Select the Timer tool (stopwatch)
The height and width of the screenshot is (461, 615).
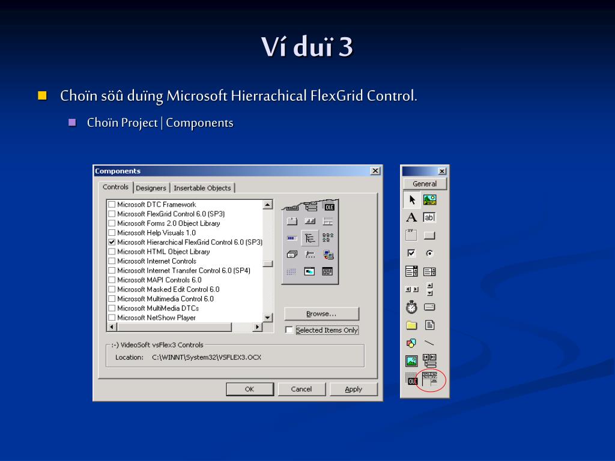[411, 307]
